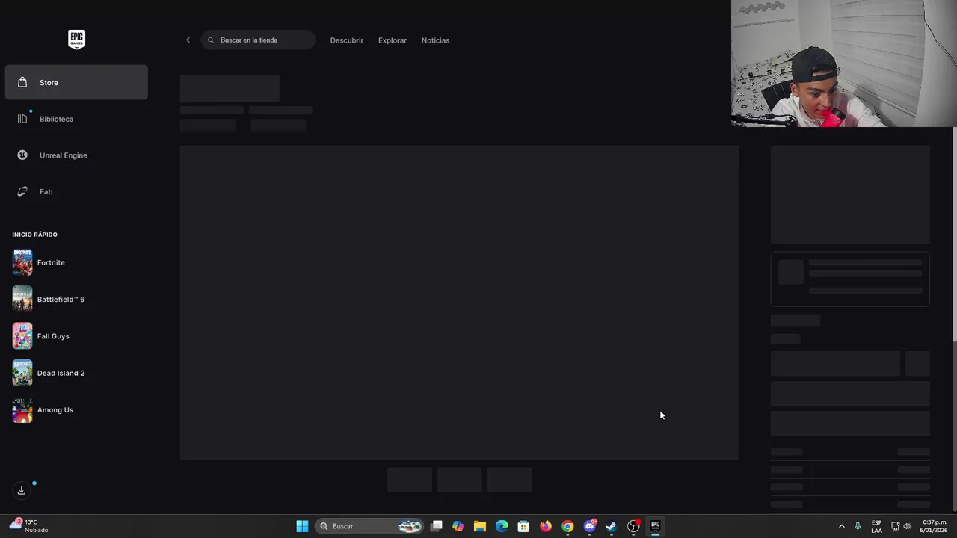Expand hidden system tray icons
This screenshot has height=538, width=957.
click(x=841, y=526)
